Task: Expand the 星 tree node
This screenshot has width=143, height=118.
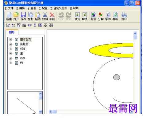Action: [x=10, y=54]
